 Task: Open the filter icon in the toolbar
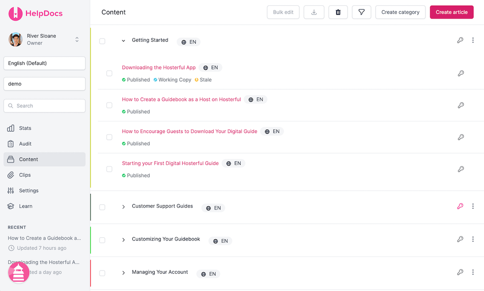(x=362, y=12)
